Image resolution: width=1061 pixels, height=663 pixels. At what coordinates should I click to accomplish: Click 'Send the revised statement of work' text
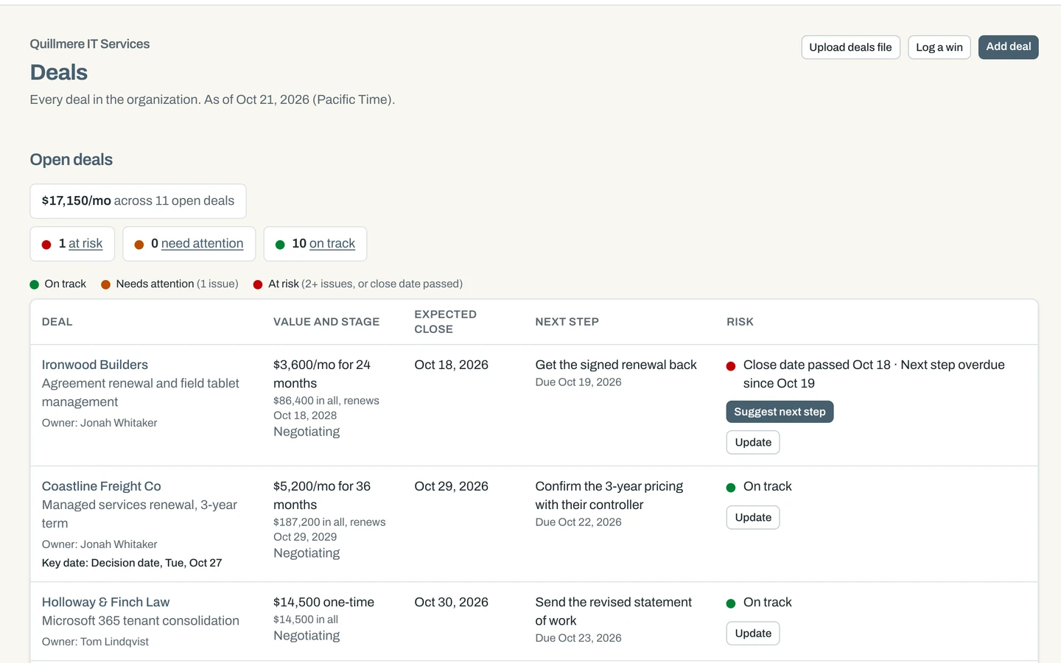(x=613, y=611)
